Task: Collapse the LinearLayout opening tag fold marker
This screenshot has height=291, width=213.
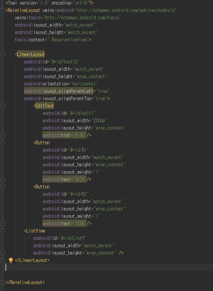Action: [3, 55]
